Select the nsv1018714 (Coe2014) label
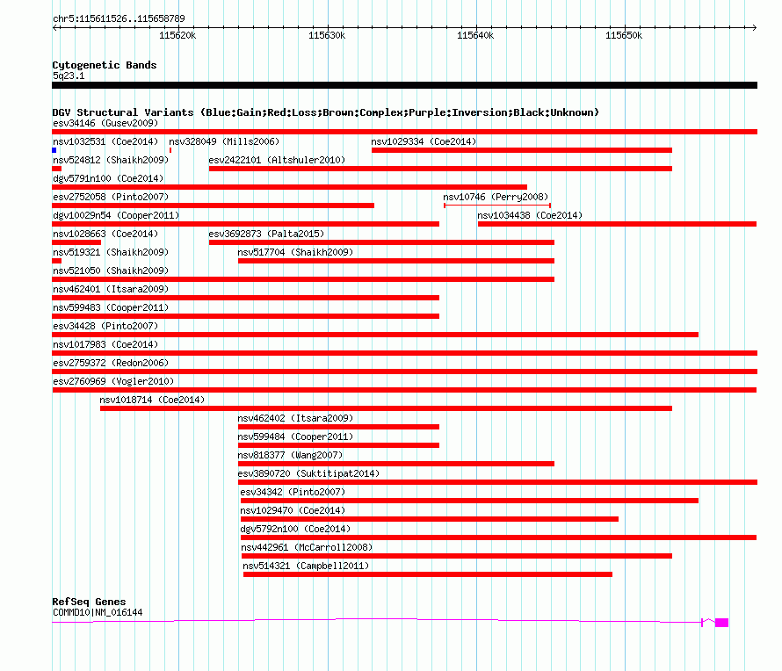Image resolution: width=782 pixels, height=671 pixels. pyautogui.click(x=152, y=400)
